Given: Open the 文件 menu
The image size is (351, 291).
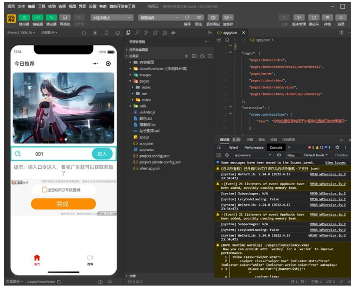Looking at the screenshot, I should (x=21, y=7).
